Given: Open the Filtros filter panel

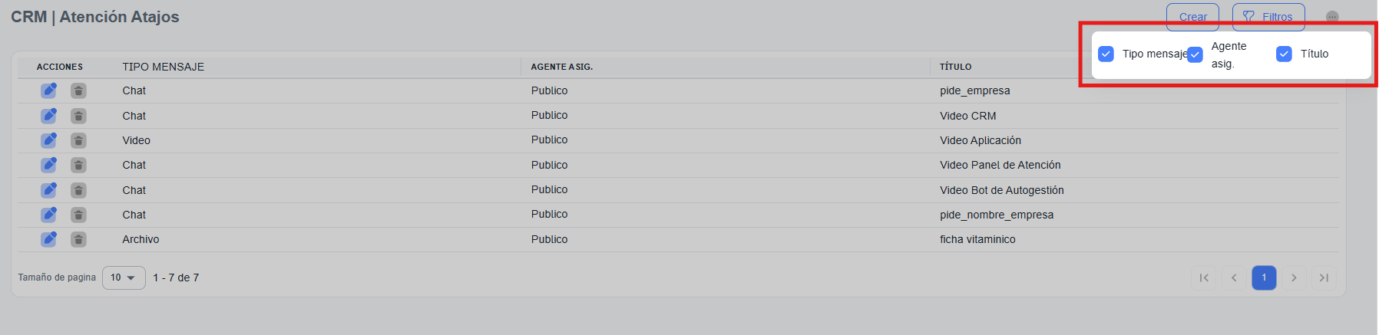Looking at the screenshot, I should click(1268, 17).
